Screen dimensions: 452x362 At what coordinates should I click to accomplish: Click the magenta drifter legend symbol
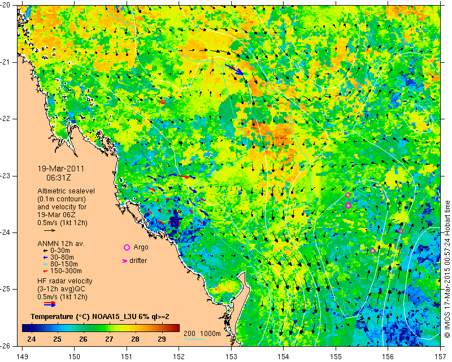[125, 261]
